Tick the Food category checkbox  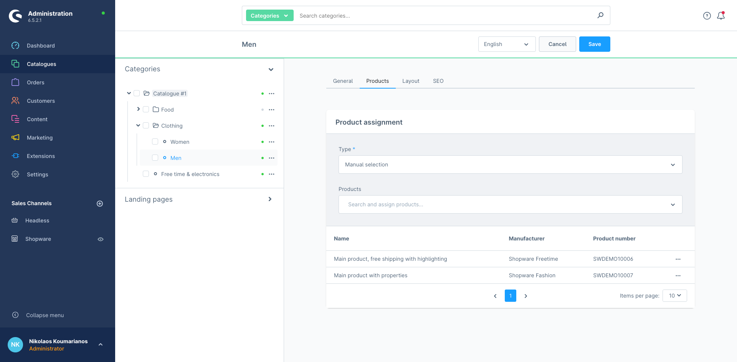(x=146, y=109)
